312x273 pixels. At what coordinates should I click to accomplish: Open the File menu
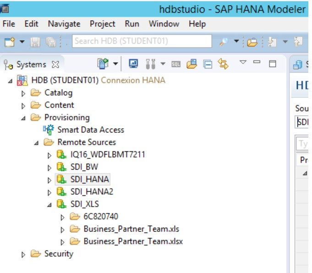(9, 24)
